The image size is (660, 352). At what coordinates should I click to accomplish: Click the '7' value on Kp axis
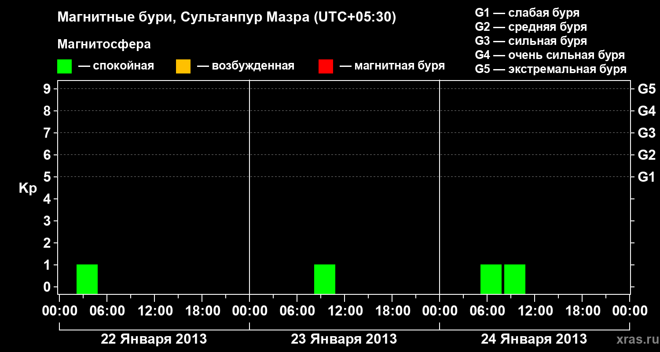(x=48, y=133)
